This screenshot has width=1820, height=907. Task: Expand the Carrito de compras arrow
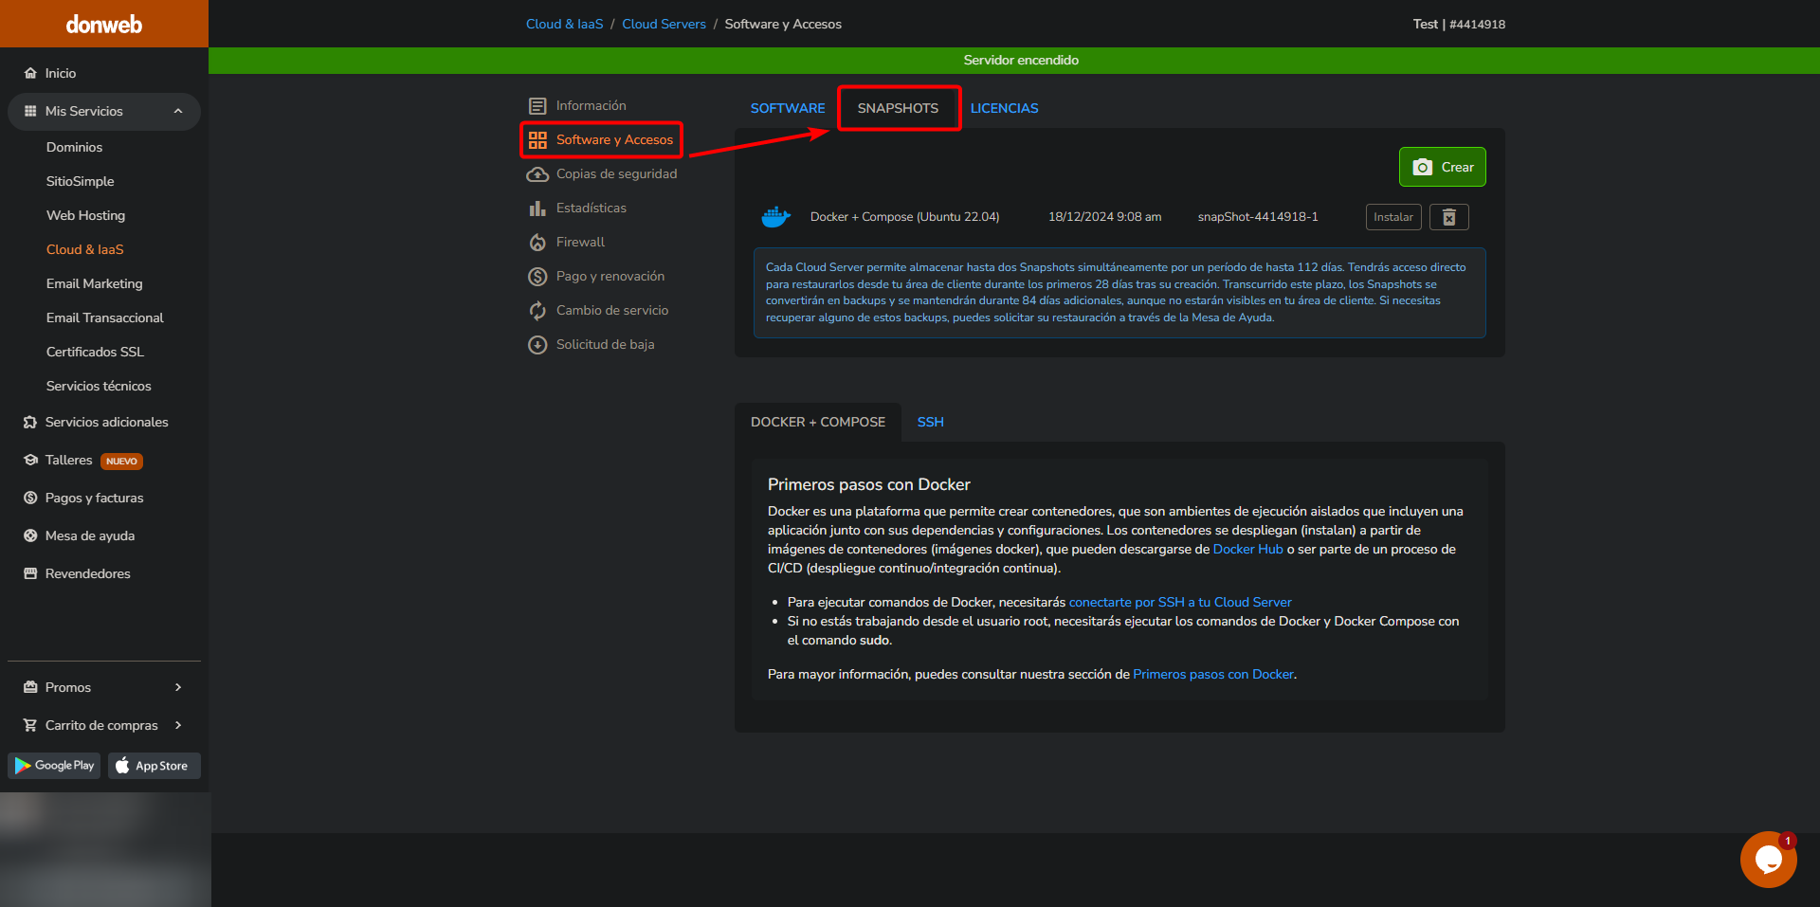(x=178, y=725)
